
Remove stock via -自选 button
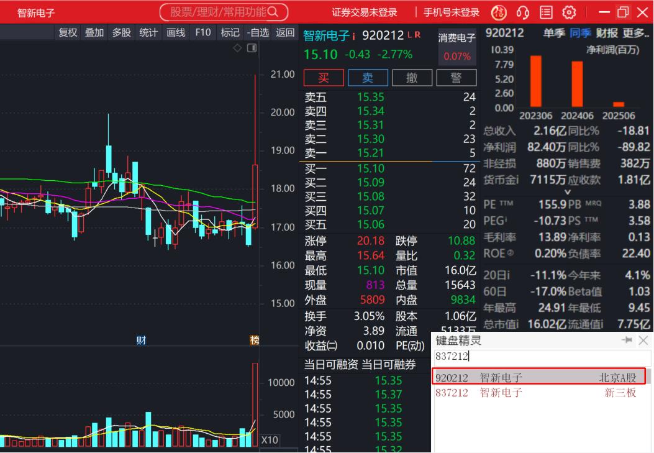(x=258, y=32)
